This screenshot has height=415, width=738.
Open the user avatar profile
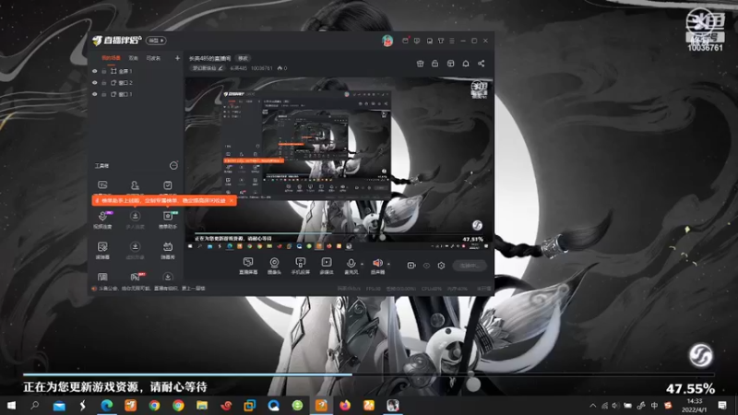[387, 41]
